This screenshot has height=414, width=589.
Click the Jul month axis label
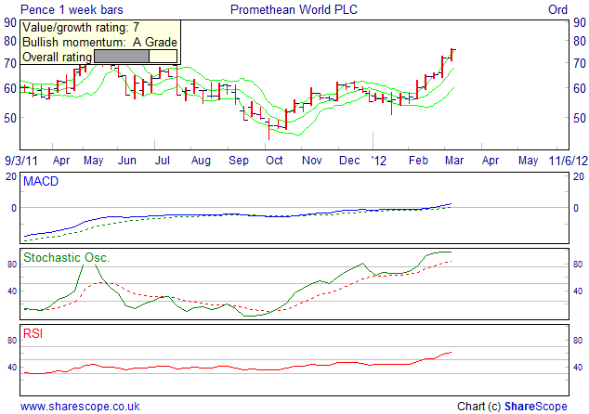point(163,161)
